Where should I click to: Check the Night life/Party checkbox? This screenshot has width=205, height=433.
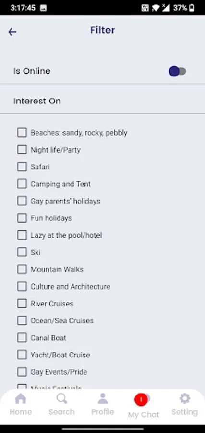[x=22, y=150]
